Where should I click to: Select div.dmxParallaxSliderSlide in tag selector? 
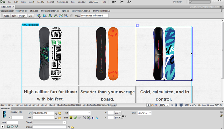pyautogui.click(x=69, y=105)
